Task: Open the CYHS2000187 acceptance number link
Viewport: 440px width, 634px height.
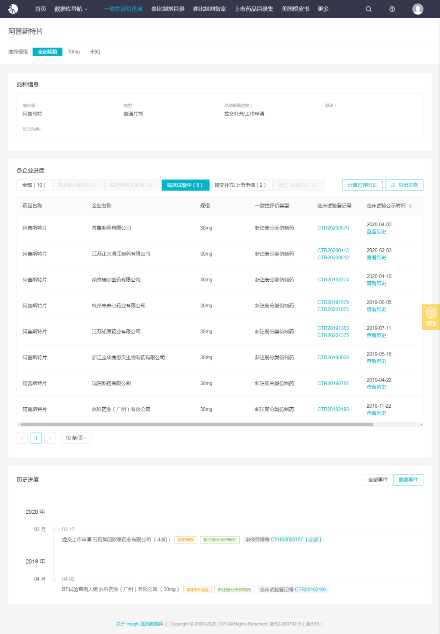Action: pyautogui.click(x=287, y=539)
